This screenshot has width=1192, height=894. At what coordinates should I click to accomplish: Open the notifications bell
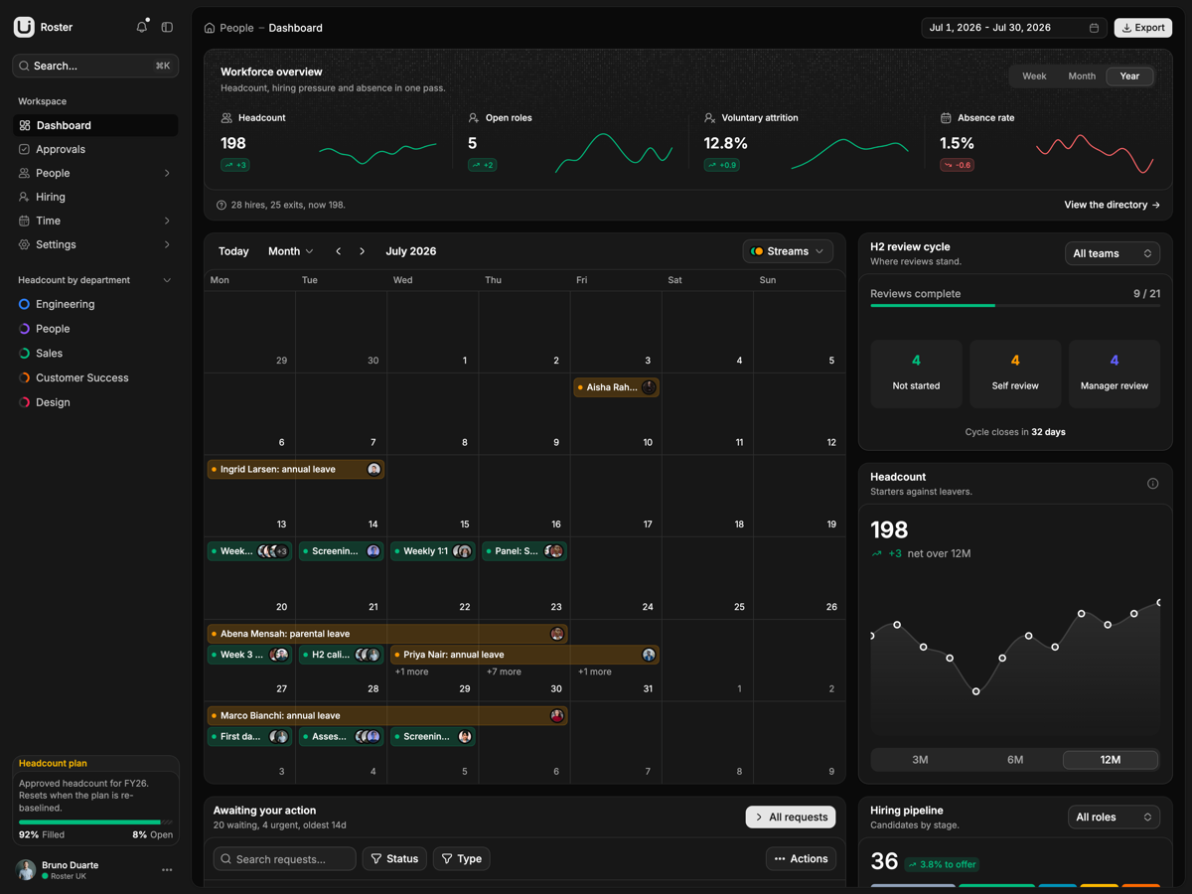141,28
